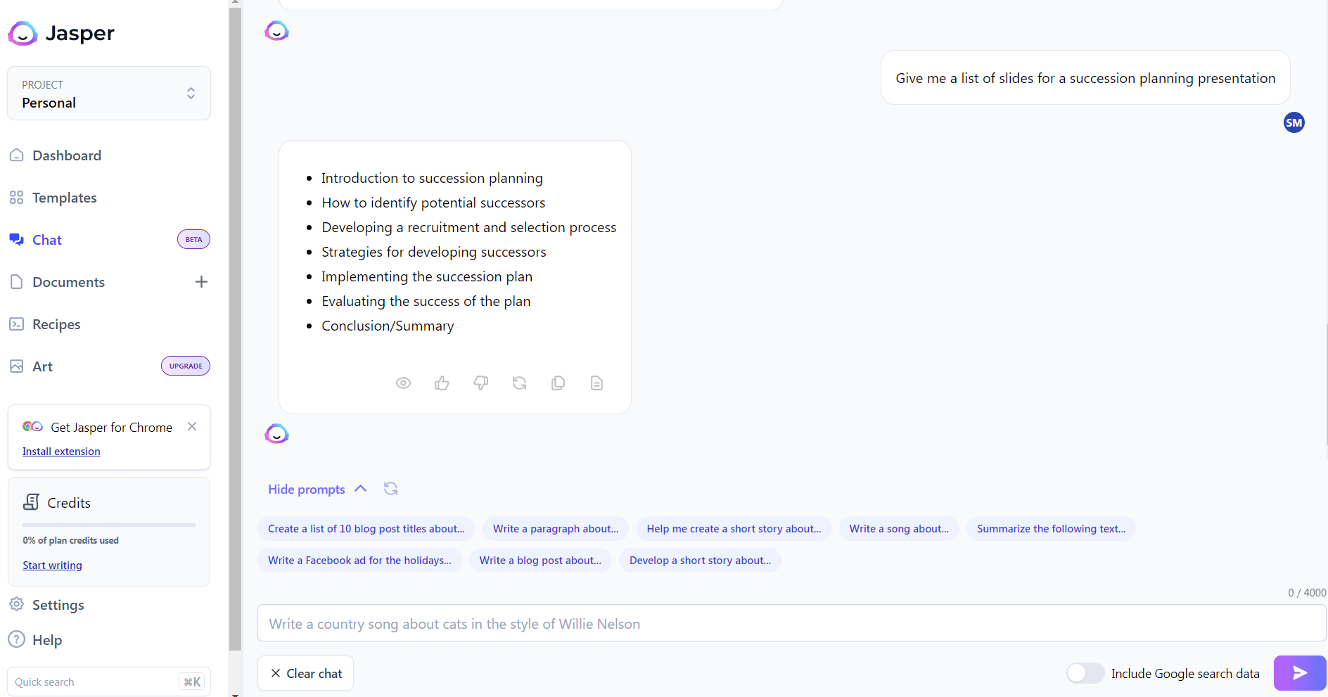
Task: Click the Chrome extension logo icon
Action: point(32,427)
